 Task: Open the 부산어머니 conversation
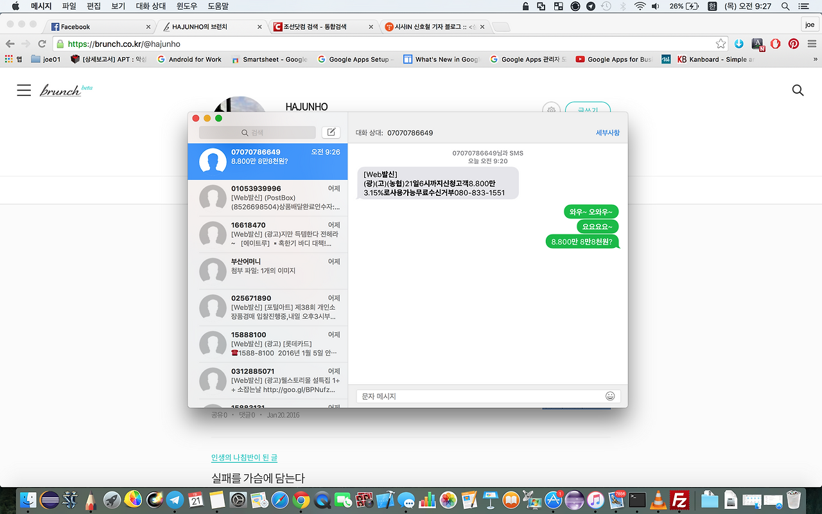point(268,271)
